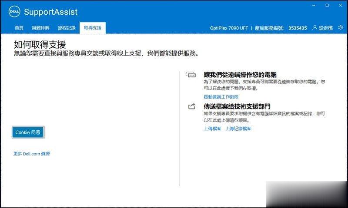Click 啟動遠端工作階段 link
Screen dimensions: 348x208
click(x=221, y=97)
